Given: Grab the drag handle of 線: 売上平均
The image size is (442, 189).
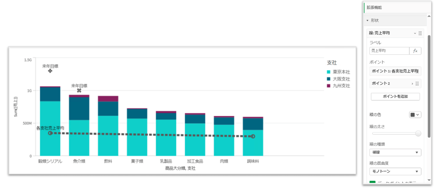Looking at the screenshot, I should [x=420, y=33].
